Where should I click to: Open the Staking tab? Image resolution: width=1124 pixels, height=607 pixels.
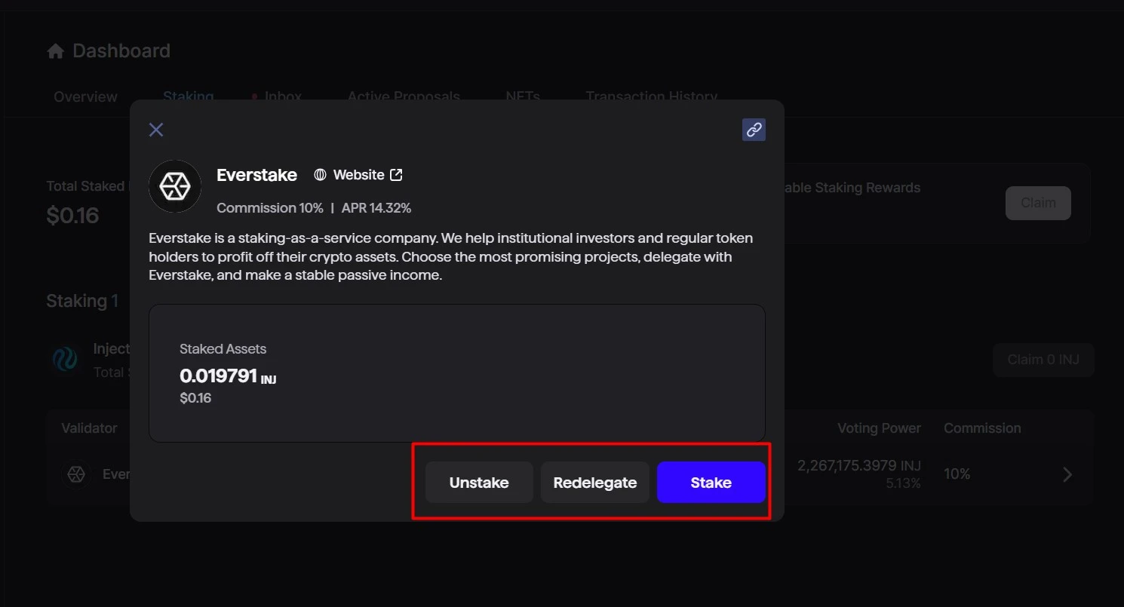(188, 97)
